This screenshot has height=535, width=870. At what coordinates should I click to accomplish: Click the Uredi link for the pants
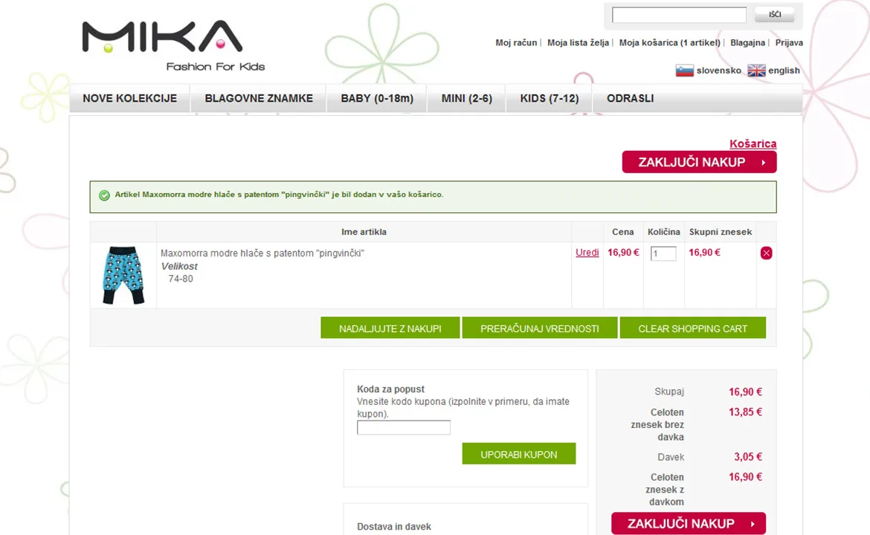(587, 252)
